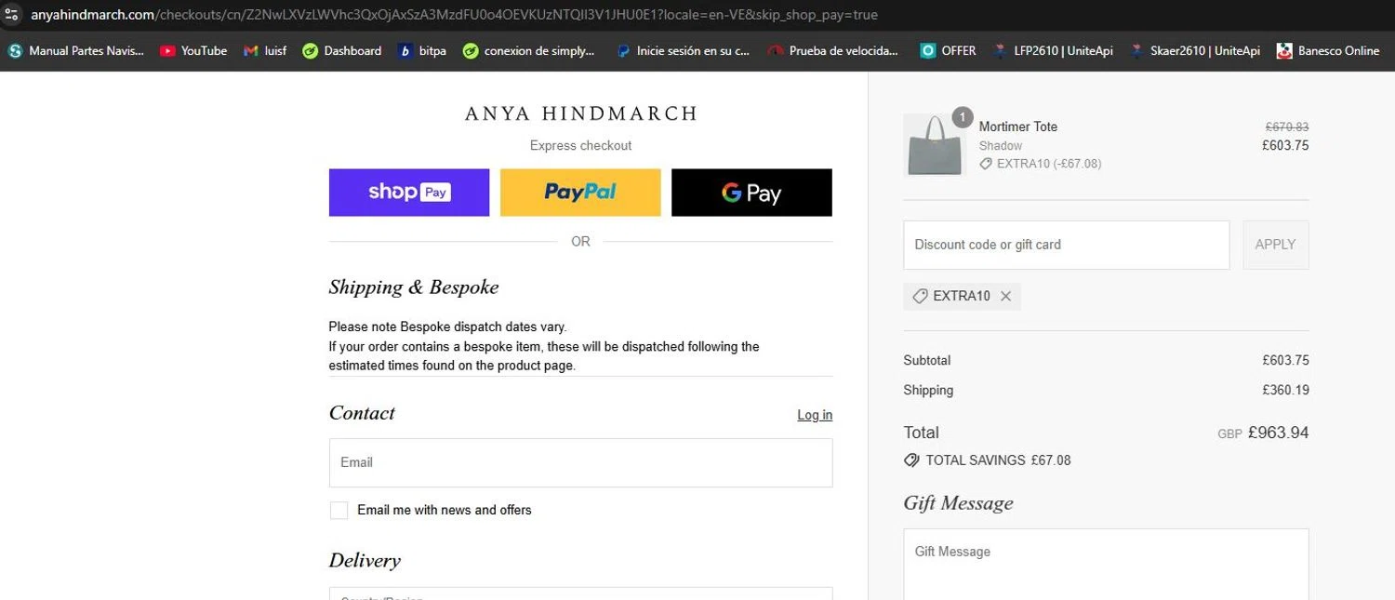This screenshot has height=600, width=1395.
Task: Click the total amount £963.94
Action: [1278, 433]
